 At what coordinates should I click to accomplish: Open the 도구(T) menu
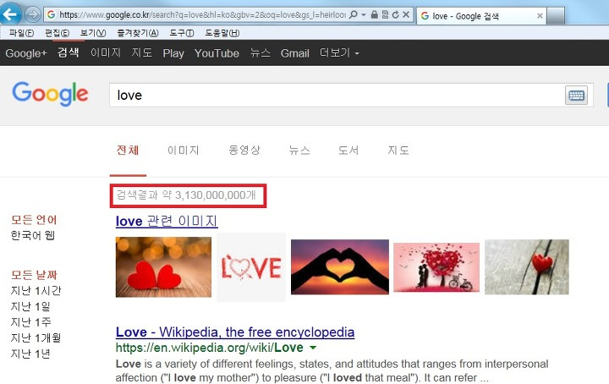(x=182, y=33)
